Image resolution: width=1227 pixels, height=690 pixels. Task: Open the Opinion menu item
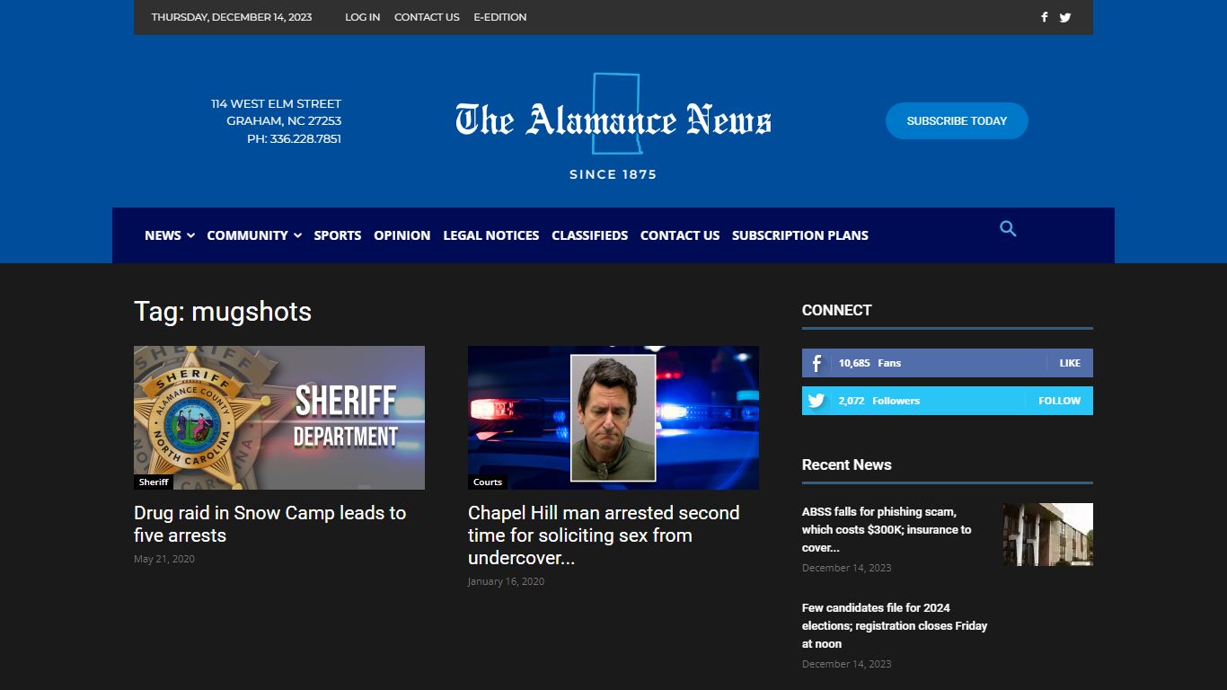(402, 235)
